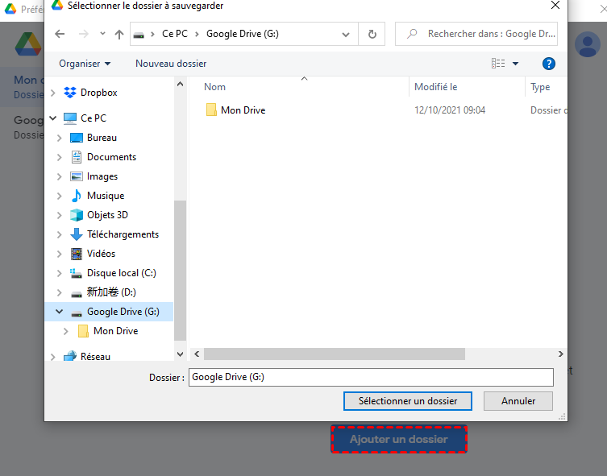This screenshot has height=476, width=607.
Task: Click the navigation pane scroll up arrow
Action: (180, 84)
